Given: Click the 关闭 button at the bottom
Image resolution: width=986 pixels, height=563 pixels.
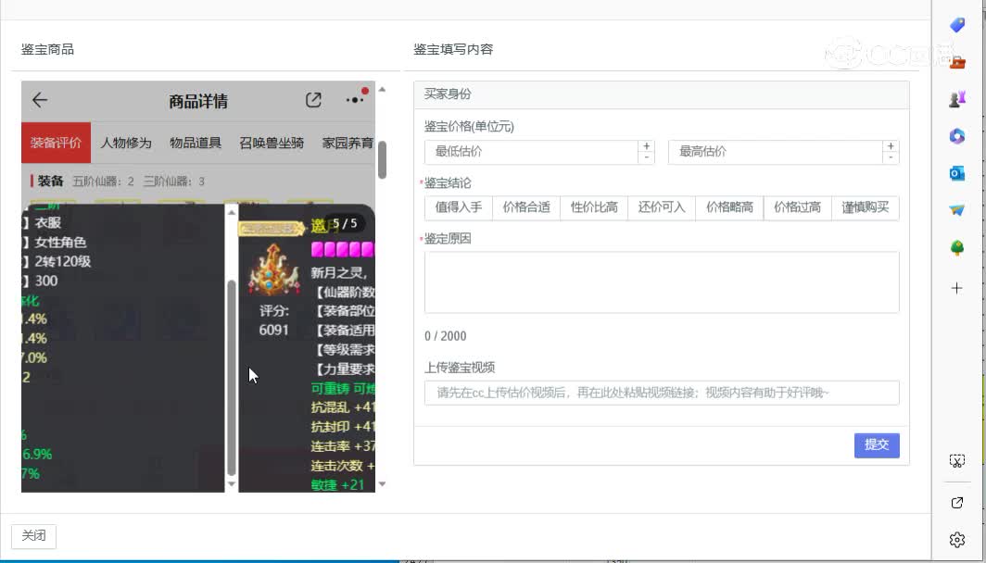Looking at the screenshot, I should click(33, 535).
